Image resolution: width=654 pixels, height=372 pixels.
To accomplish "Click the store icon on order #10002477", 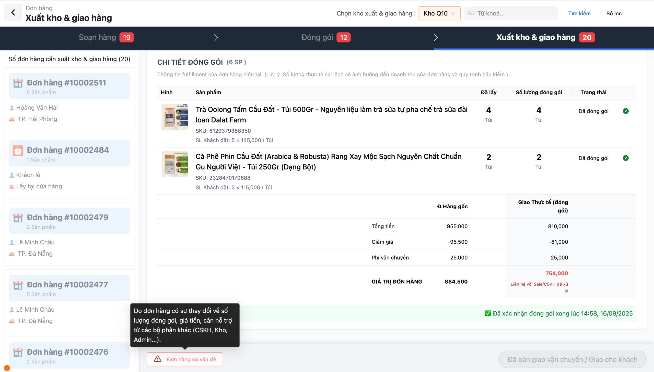I will 18,285.
